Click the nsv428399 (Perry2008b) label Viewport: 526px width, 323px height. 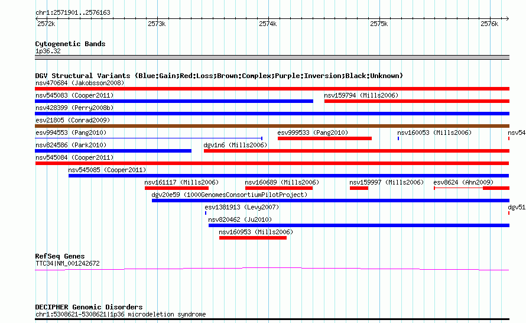pyautogui.click(x=74, y=108)
